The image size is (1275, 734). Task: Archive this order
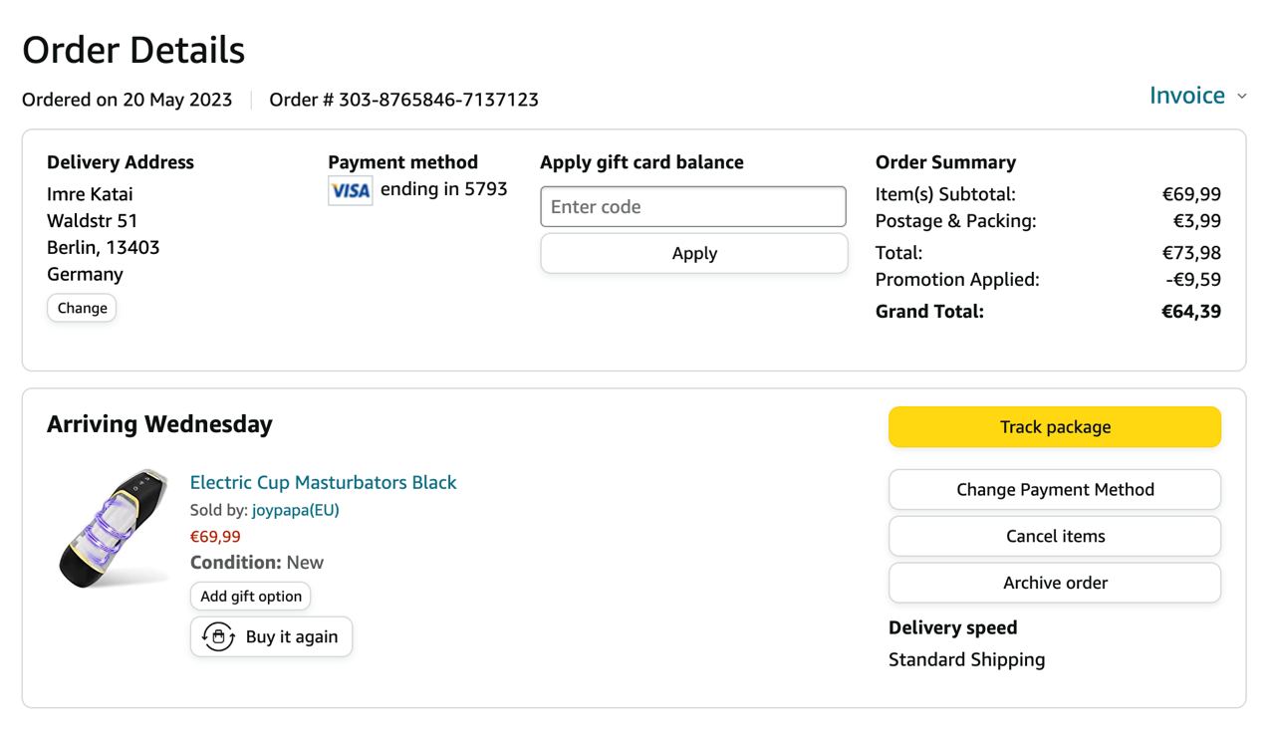pos(1055,583)
